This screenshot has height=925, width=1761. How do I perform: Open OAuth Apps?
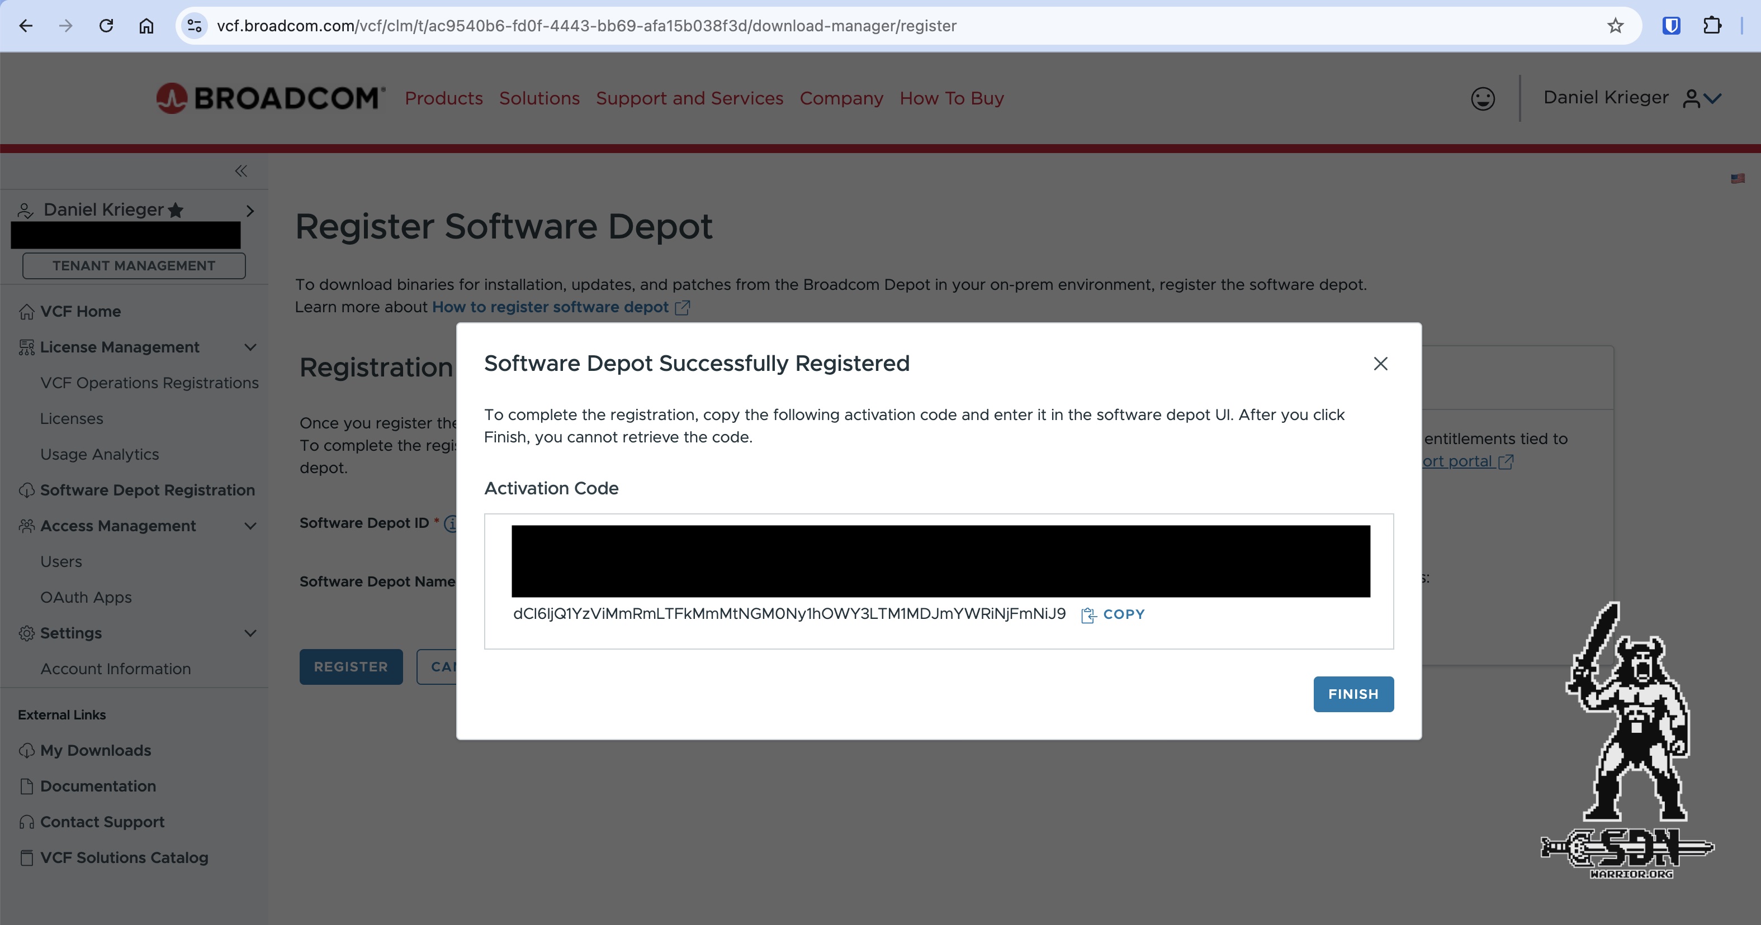(86, 597)
